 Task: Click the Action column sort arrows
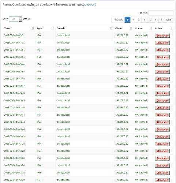click(x=171, y=29)
